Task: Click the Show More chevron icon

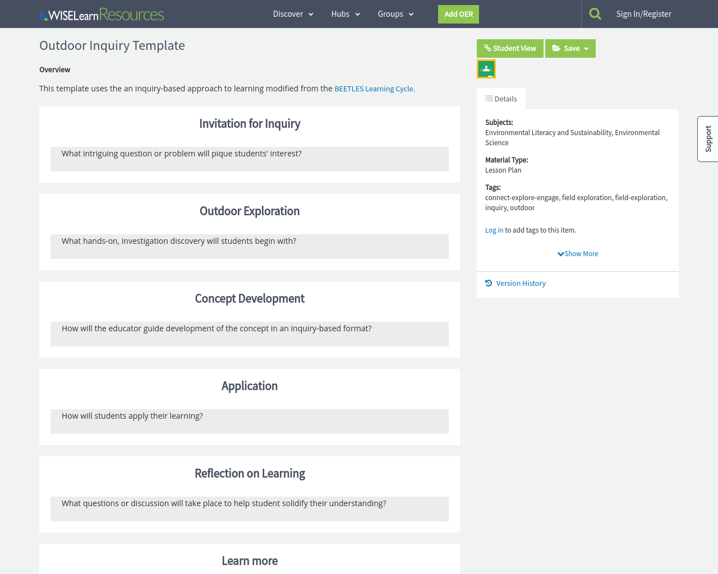Action: pos(560,254)
